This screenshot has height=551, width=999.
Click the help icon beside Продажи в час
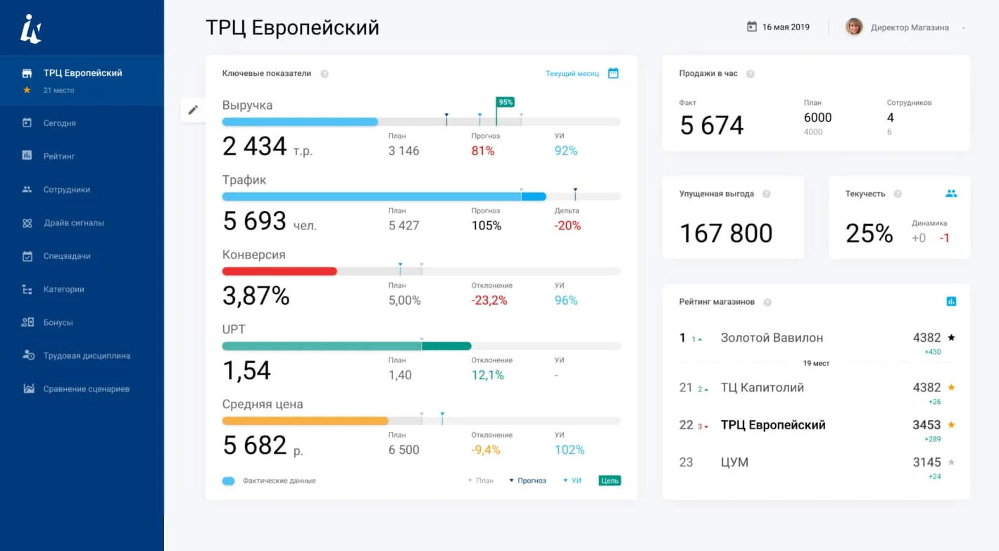pos(750,74)
